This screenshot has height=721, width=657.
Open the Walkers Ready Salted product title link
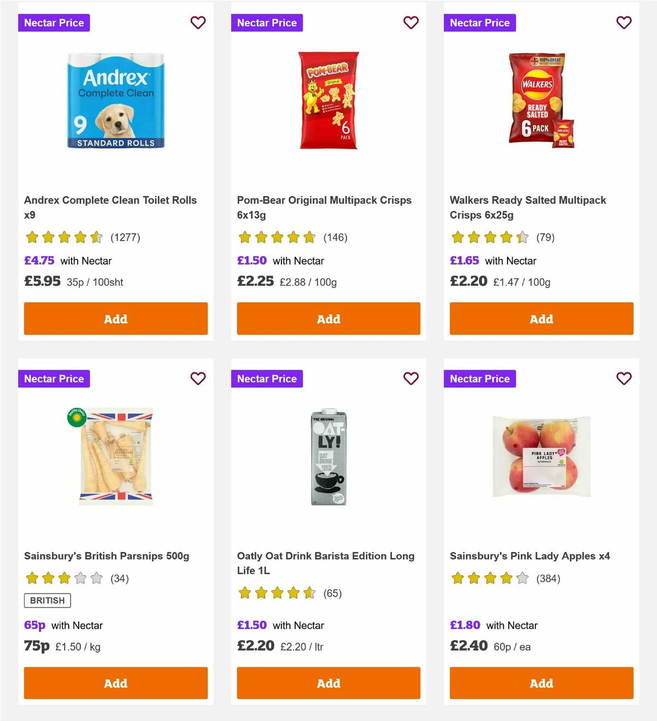[x=527, y=207]
